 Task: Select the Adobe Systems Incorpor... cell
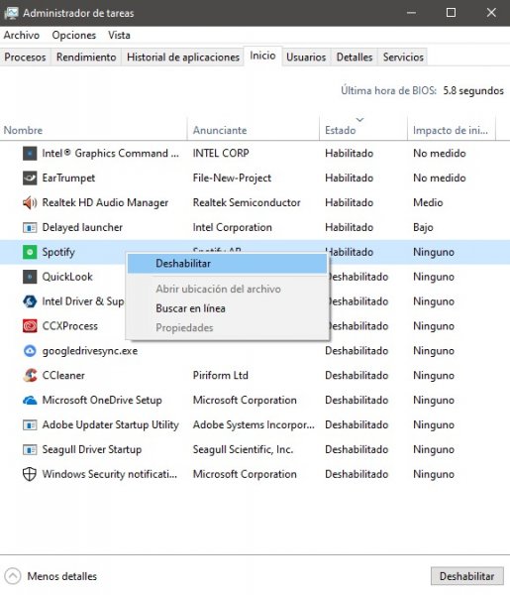(x=254, y=424)
